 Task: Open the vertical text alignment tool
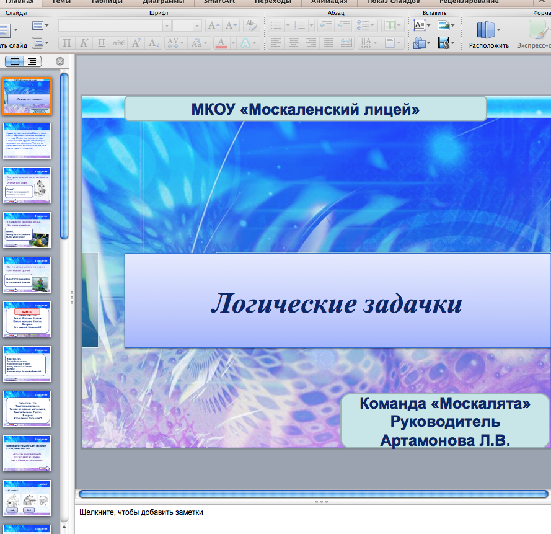pos(392,43)
